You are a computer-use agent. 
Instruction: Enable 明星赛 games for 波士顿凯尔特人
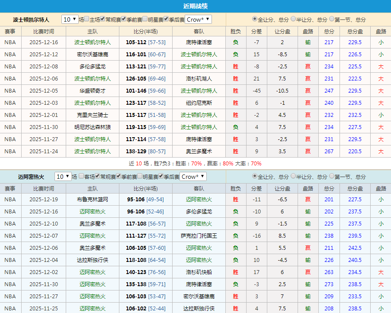point(144,19)
